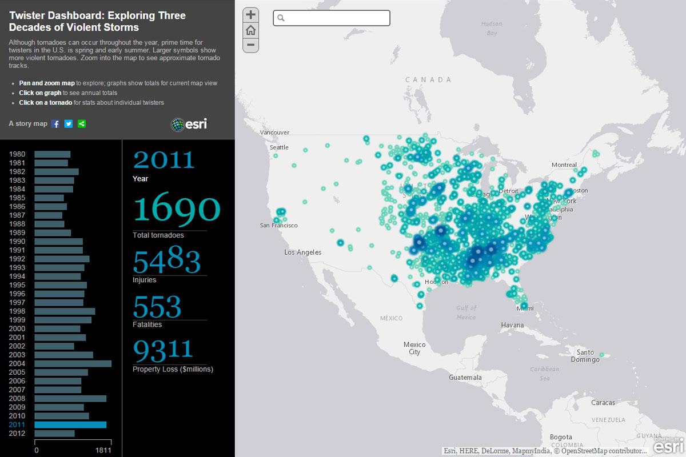
Task: Share story map on Facebook
Action: click(x=55, y=124)
